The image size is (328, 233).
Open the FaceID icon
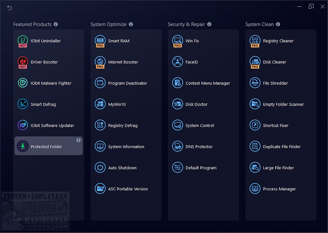click(x=178, y=62)
